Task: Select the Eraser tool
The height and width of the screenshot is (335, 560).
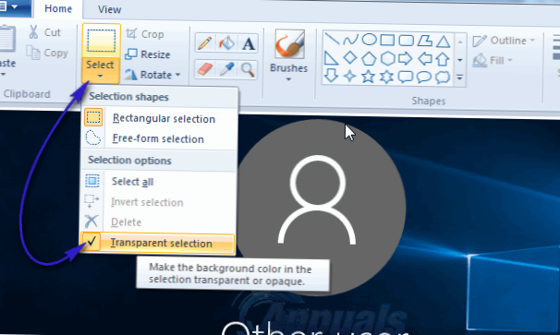Action: point(204,69)
